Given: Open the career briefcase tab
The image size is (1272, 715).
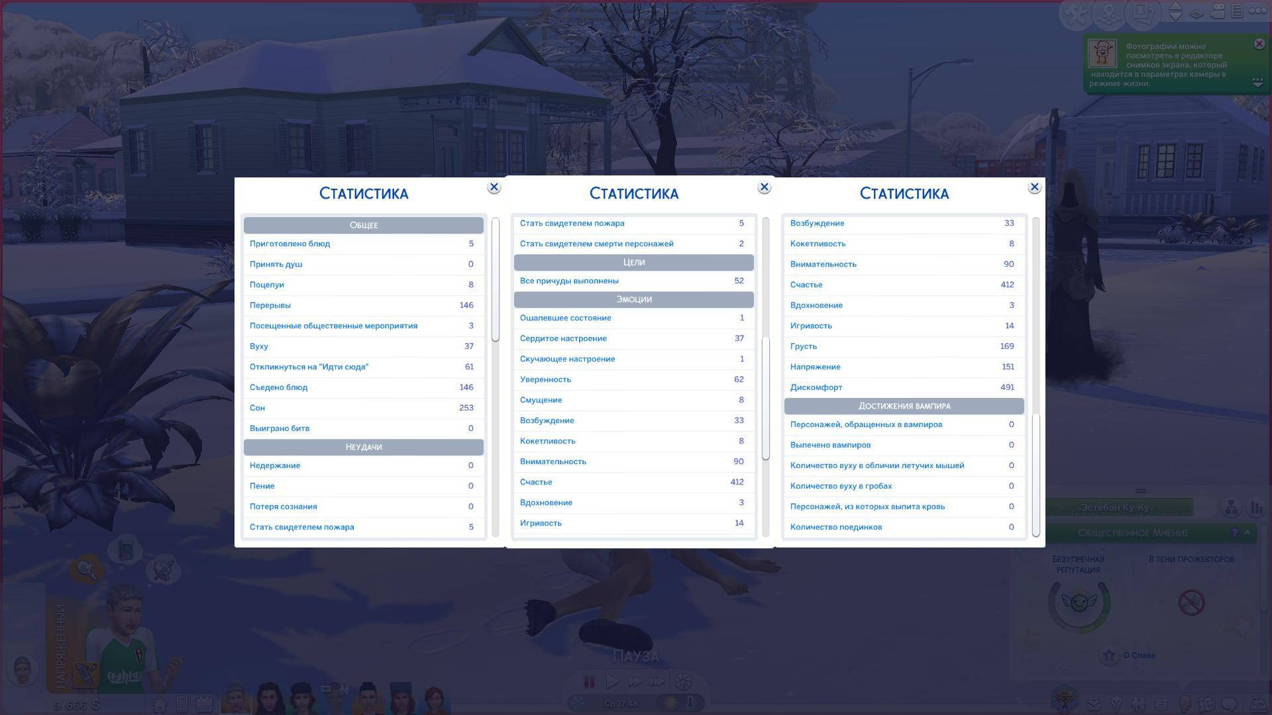Looking at the screenshot, I should click(1094, 704).
